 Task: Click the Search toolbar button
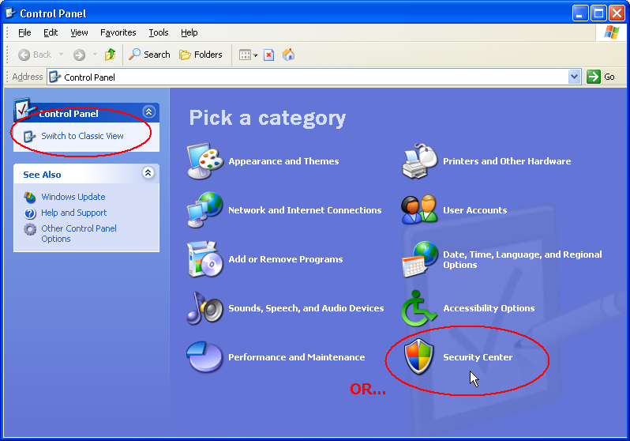pyautogui.click(x=149, y=55)
